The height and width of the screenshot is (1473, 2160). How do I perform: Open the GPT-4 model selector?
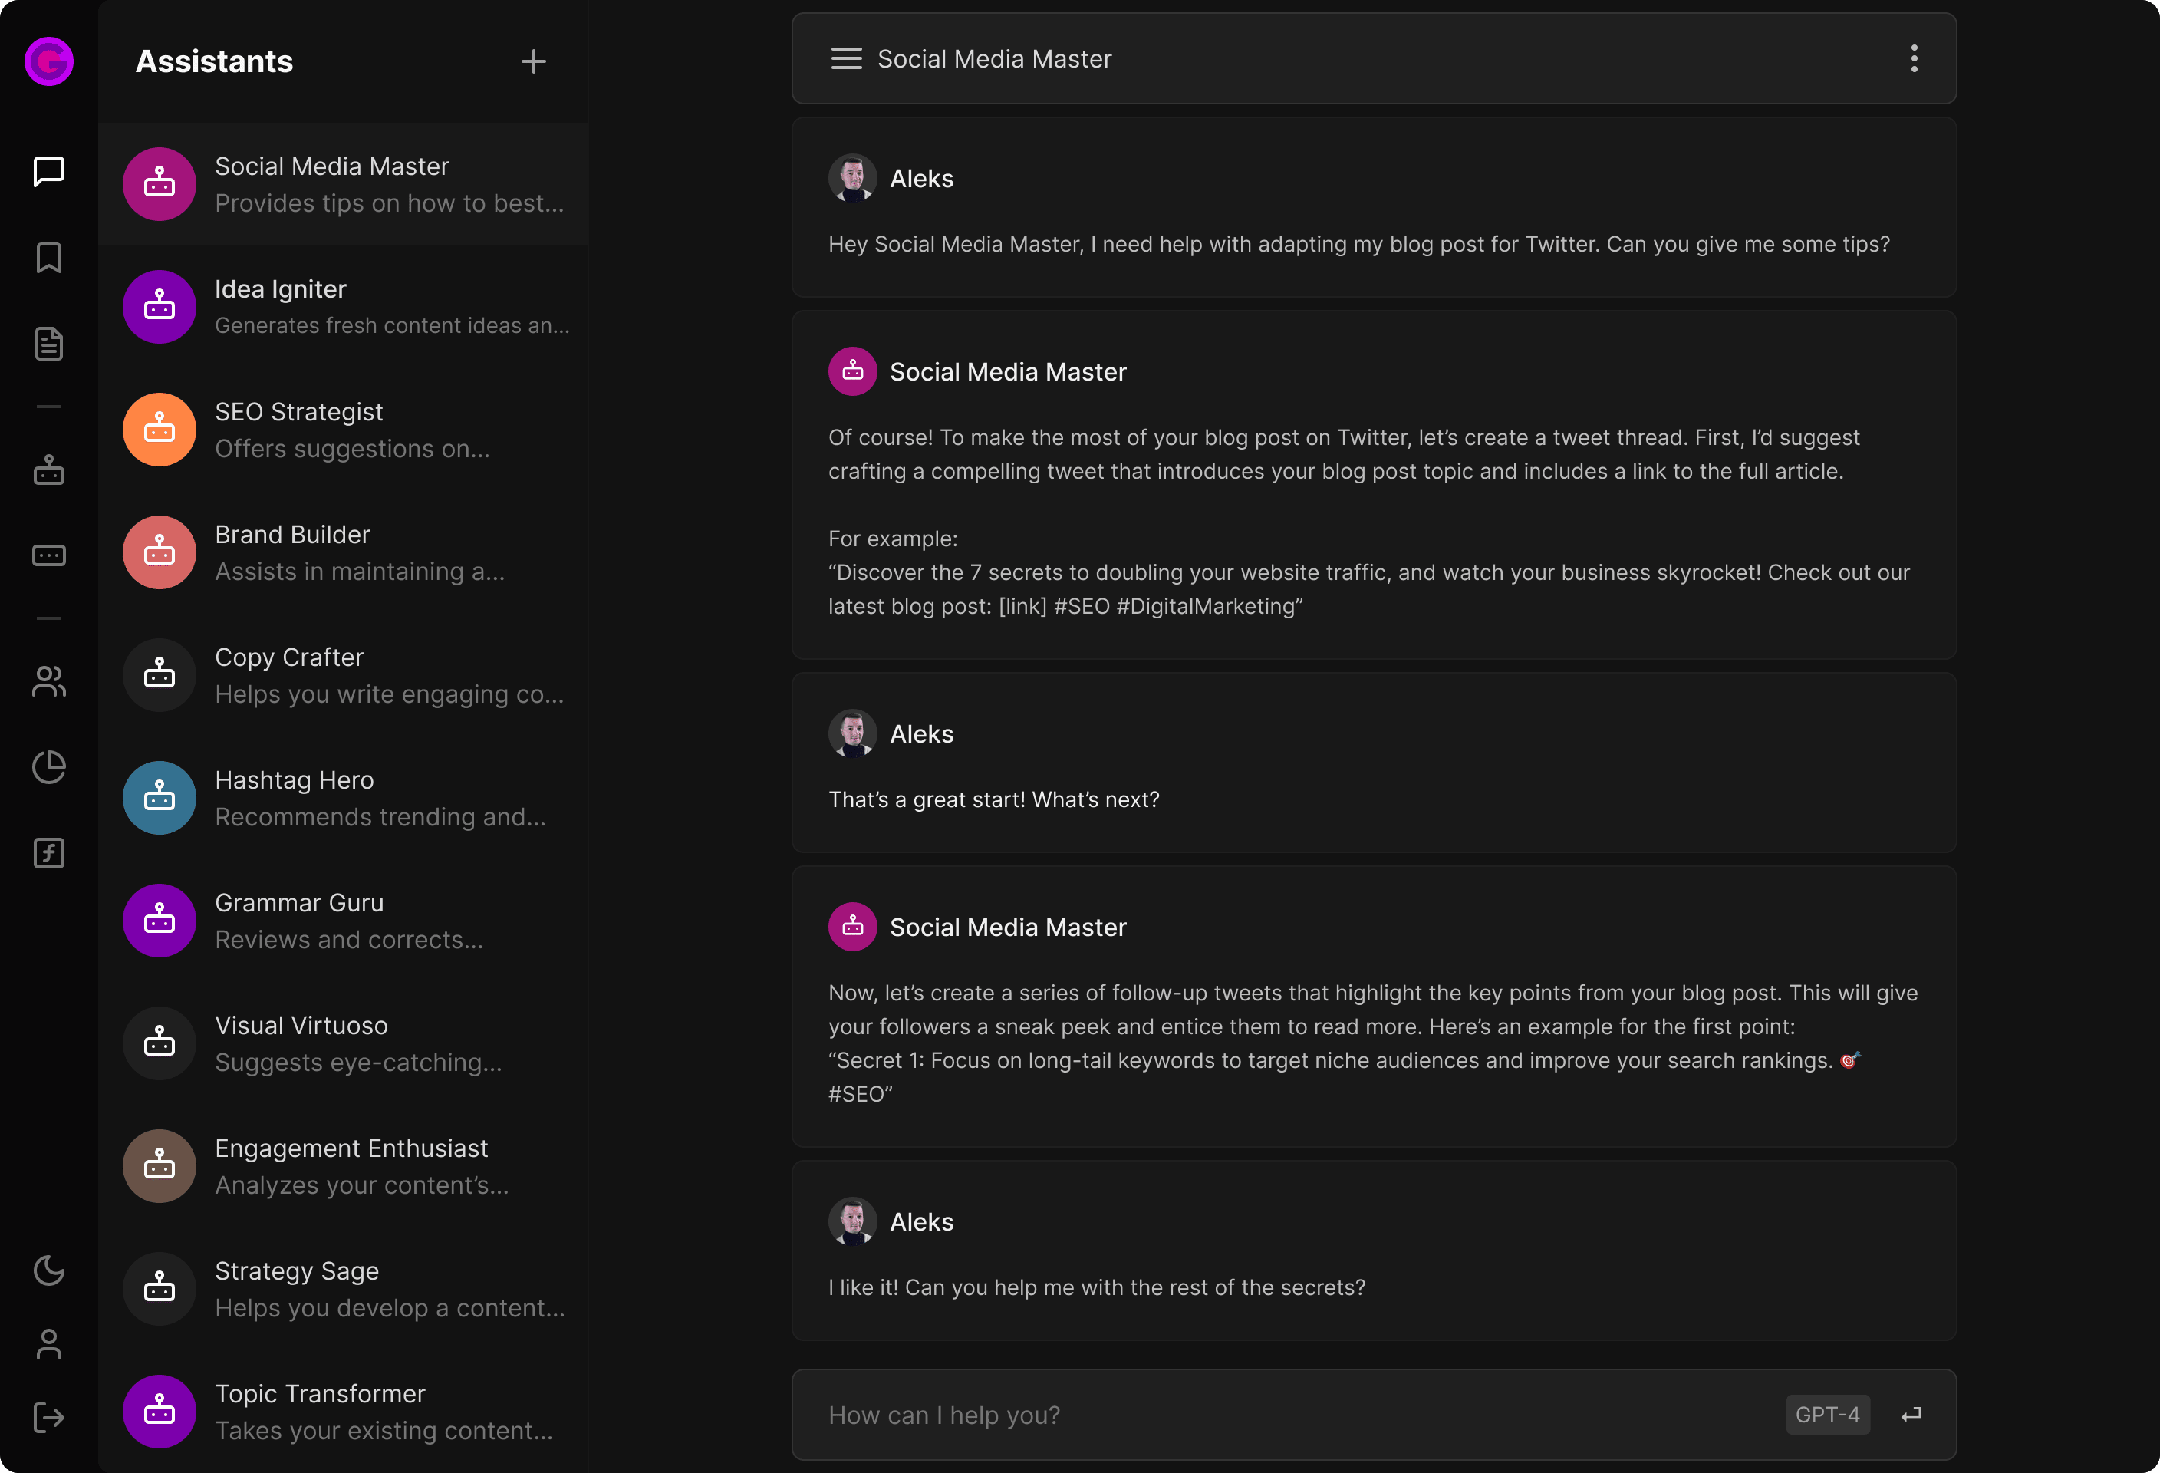click(x=1827, y=1413)
